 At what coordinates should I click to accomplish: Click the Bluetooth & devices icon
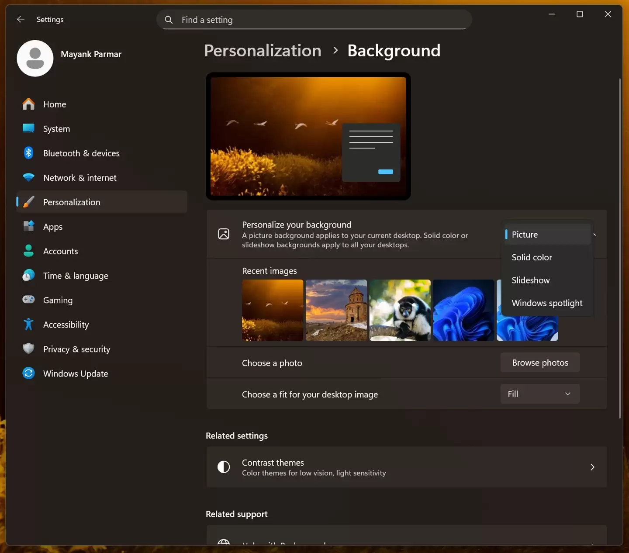(28, 153)
